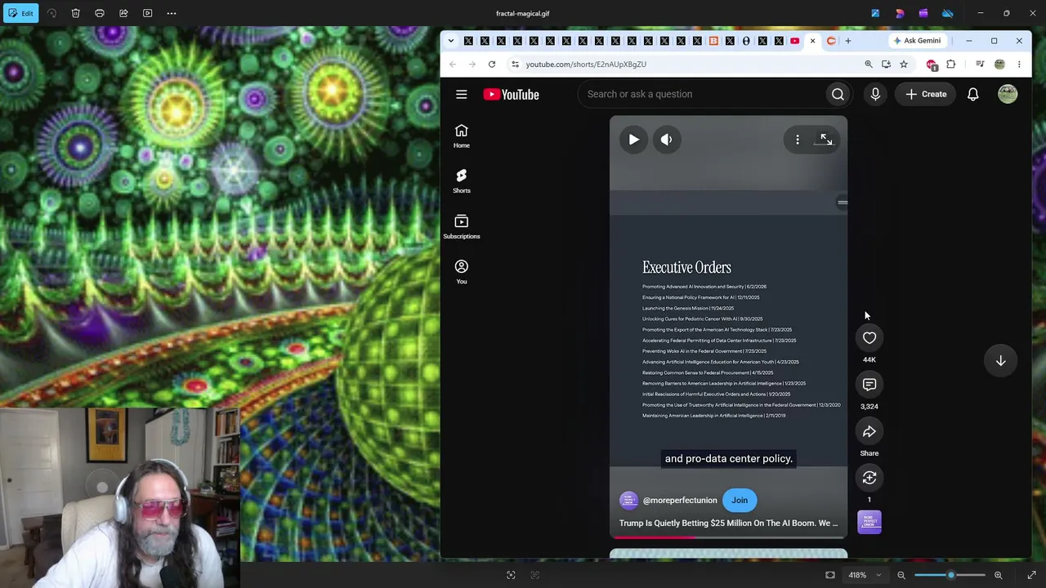Close the active Chrome tab

pos(812,41)
